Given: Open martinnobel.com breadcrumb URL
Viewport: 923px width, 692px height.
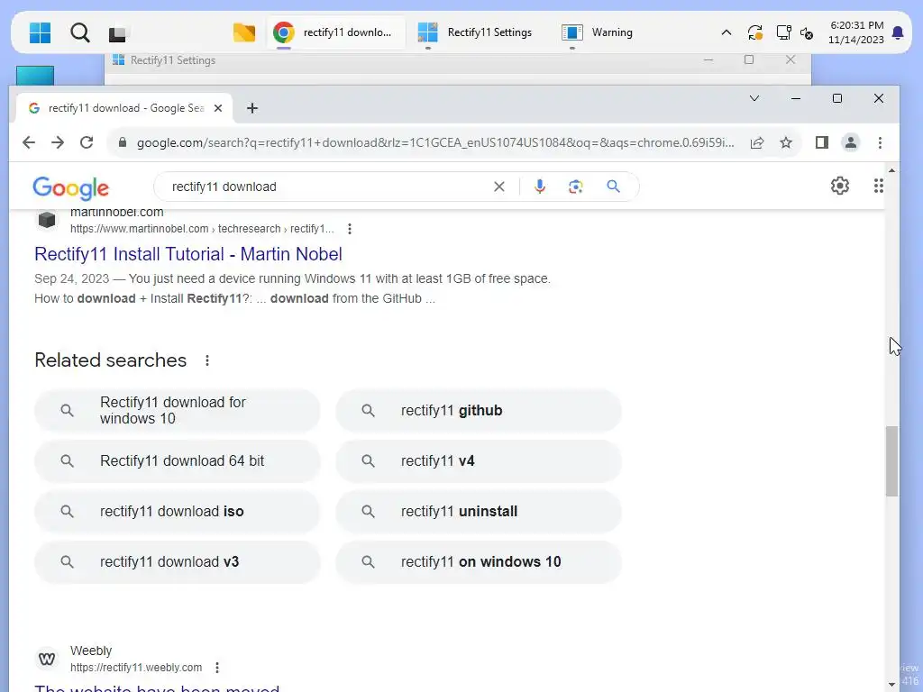Looking at the screenshot, I should pyautogui.click(x=202, y=229).
